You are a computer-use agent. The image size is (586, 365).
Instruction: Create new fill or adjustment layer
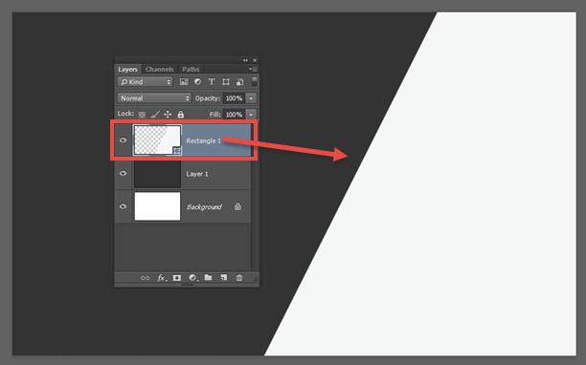pos(192,278)
